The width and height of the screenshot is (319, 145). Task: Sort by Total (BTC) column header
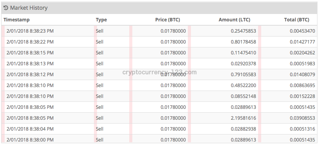coord(296,20)
